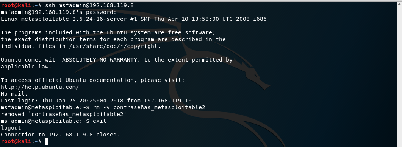The width and height of the screenshot is (402, 147).
Task: Click the 'applicable law.' line
Action: pos(26,67)
